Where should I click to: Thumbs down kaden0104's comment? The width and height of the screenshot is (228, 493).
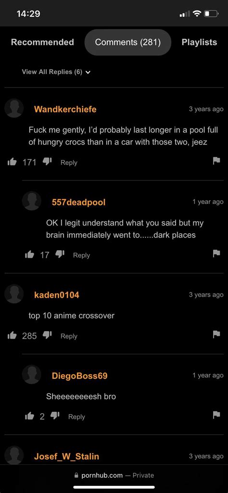(47, 335)
